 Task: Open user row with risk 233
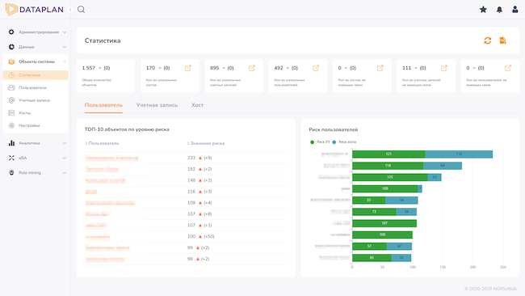(x=186, y=158)
